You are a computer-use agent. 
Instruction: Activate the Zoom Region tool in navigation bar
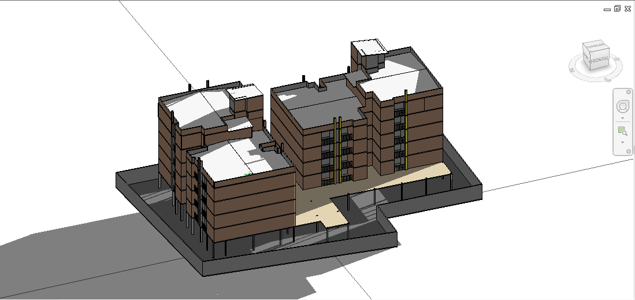(622, 131)
